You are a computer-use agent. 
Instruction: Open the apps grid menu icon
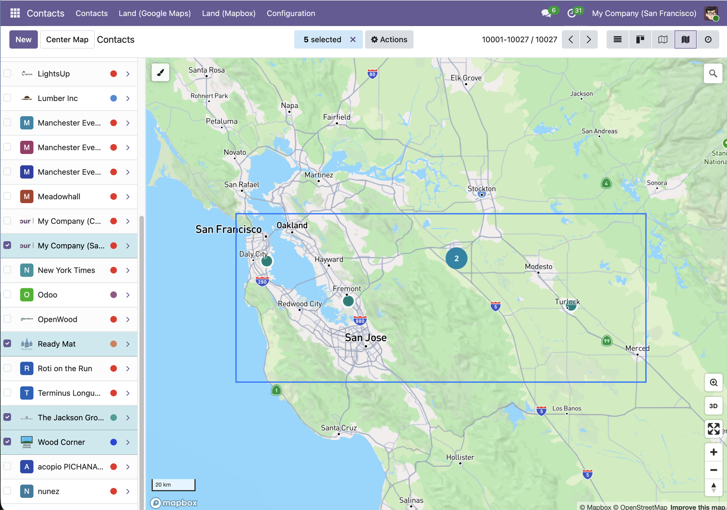coord(15,13)
